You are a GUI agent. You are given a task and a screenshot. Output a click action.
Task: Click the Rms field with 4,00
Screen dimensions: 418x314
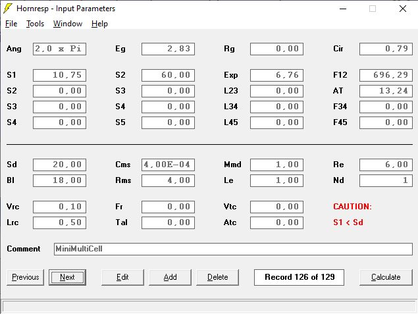169,180
